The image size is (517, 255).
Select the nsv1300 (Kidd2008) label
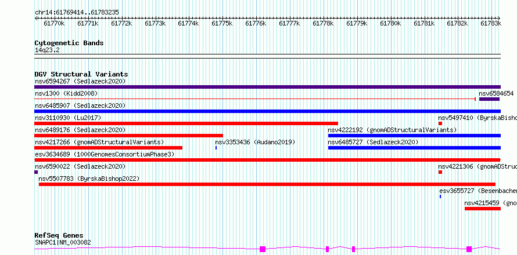tap(66, 93)
